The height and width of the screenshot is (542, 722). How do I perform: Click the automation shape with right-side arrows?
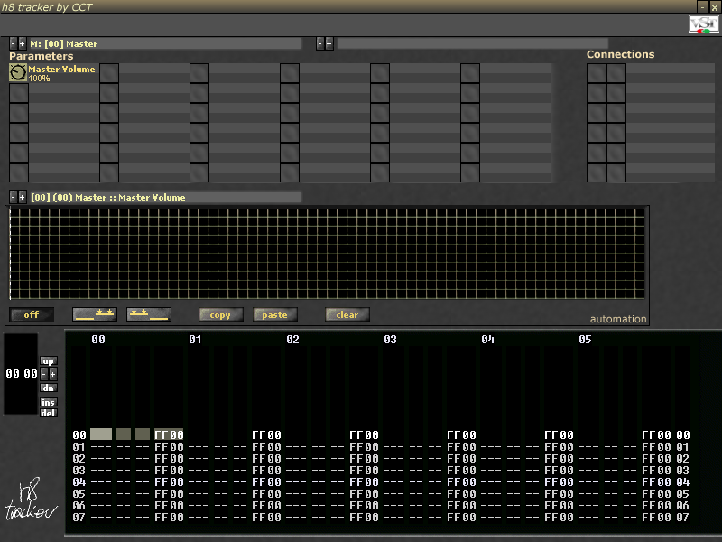tap(95, 314)
